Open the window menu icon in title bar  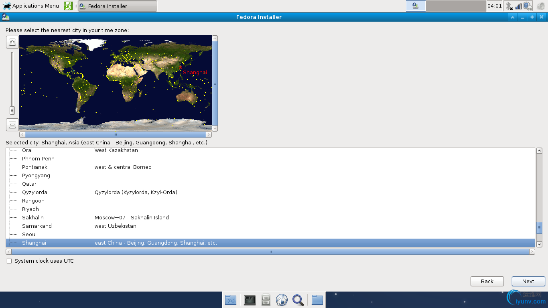coord(6,17)
